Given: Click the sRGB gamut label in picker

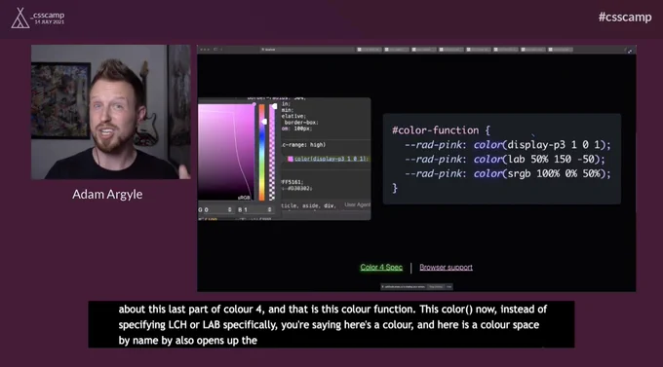Looking at the screenshot, I should tap(244, 198).
